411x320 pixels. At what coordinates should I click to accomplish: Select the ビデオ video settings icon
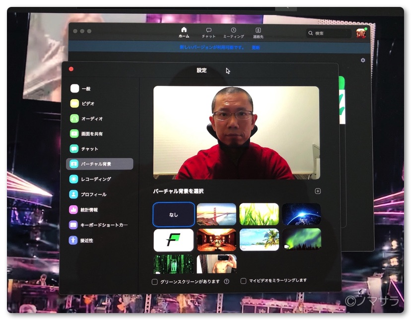[74, 104]
